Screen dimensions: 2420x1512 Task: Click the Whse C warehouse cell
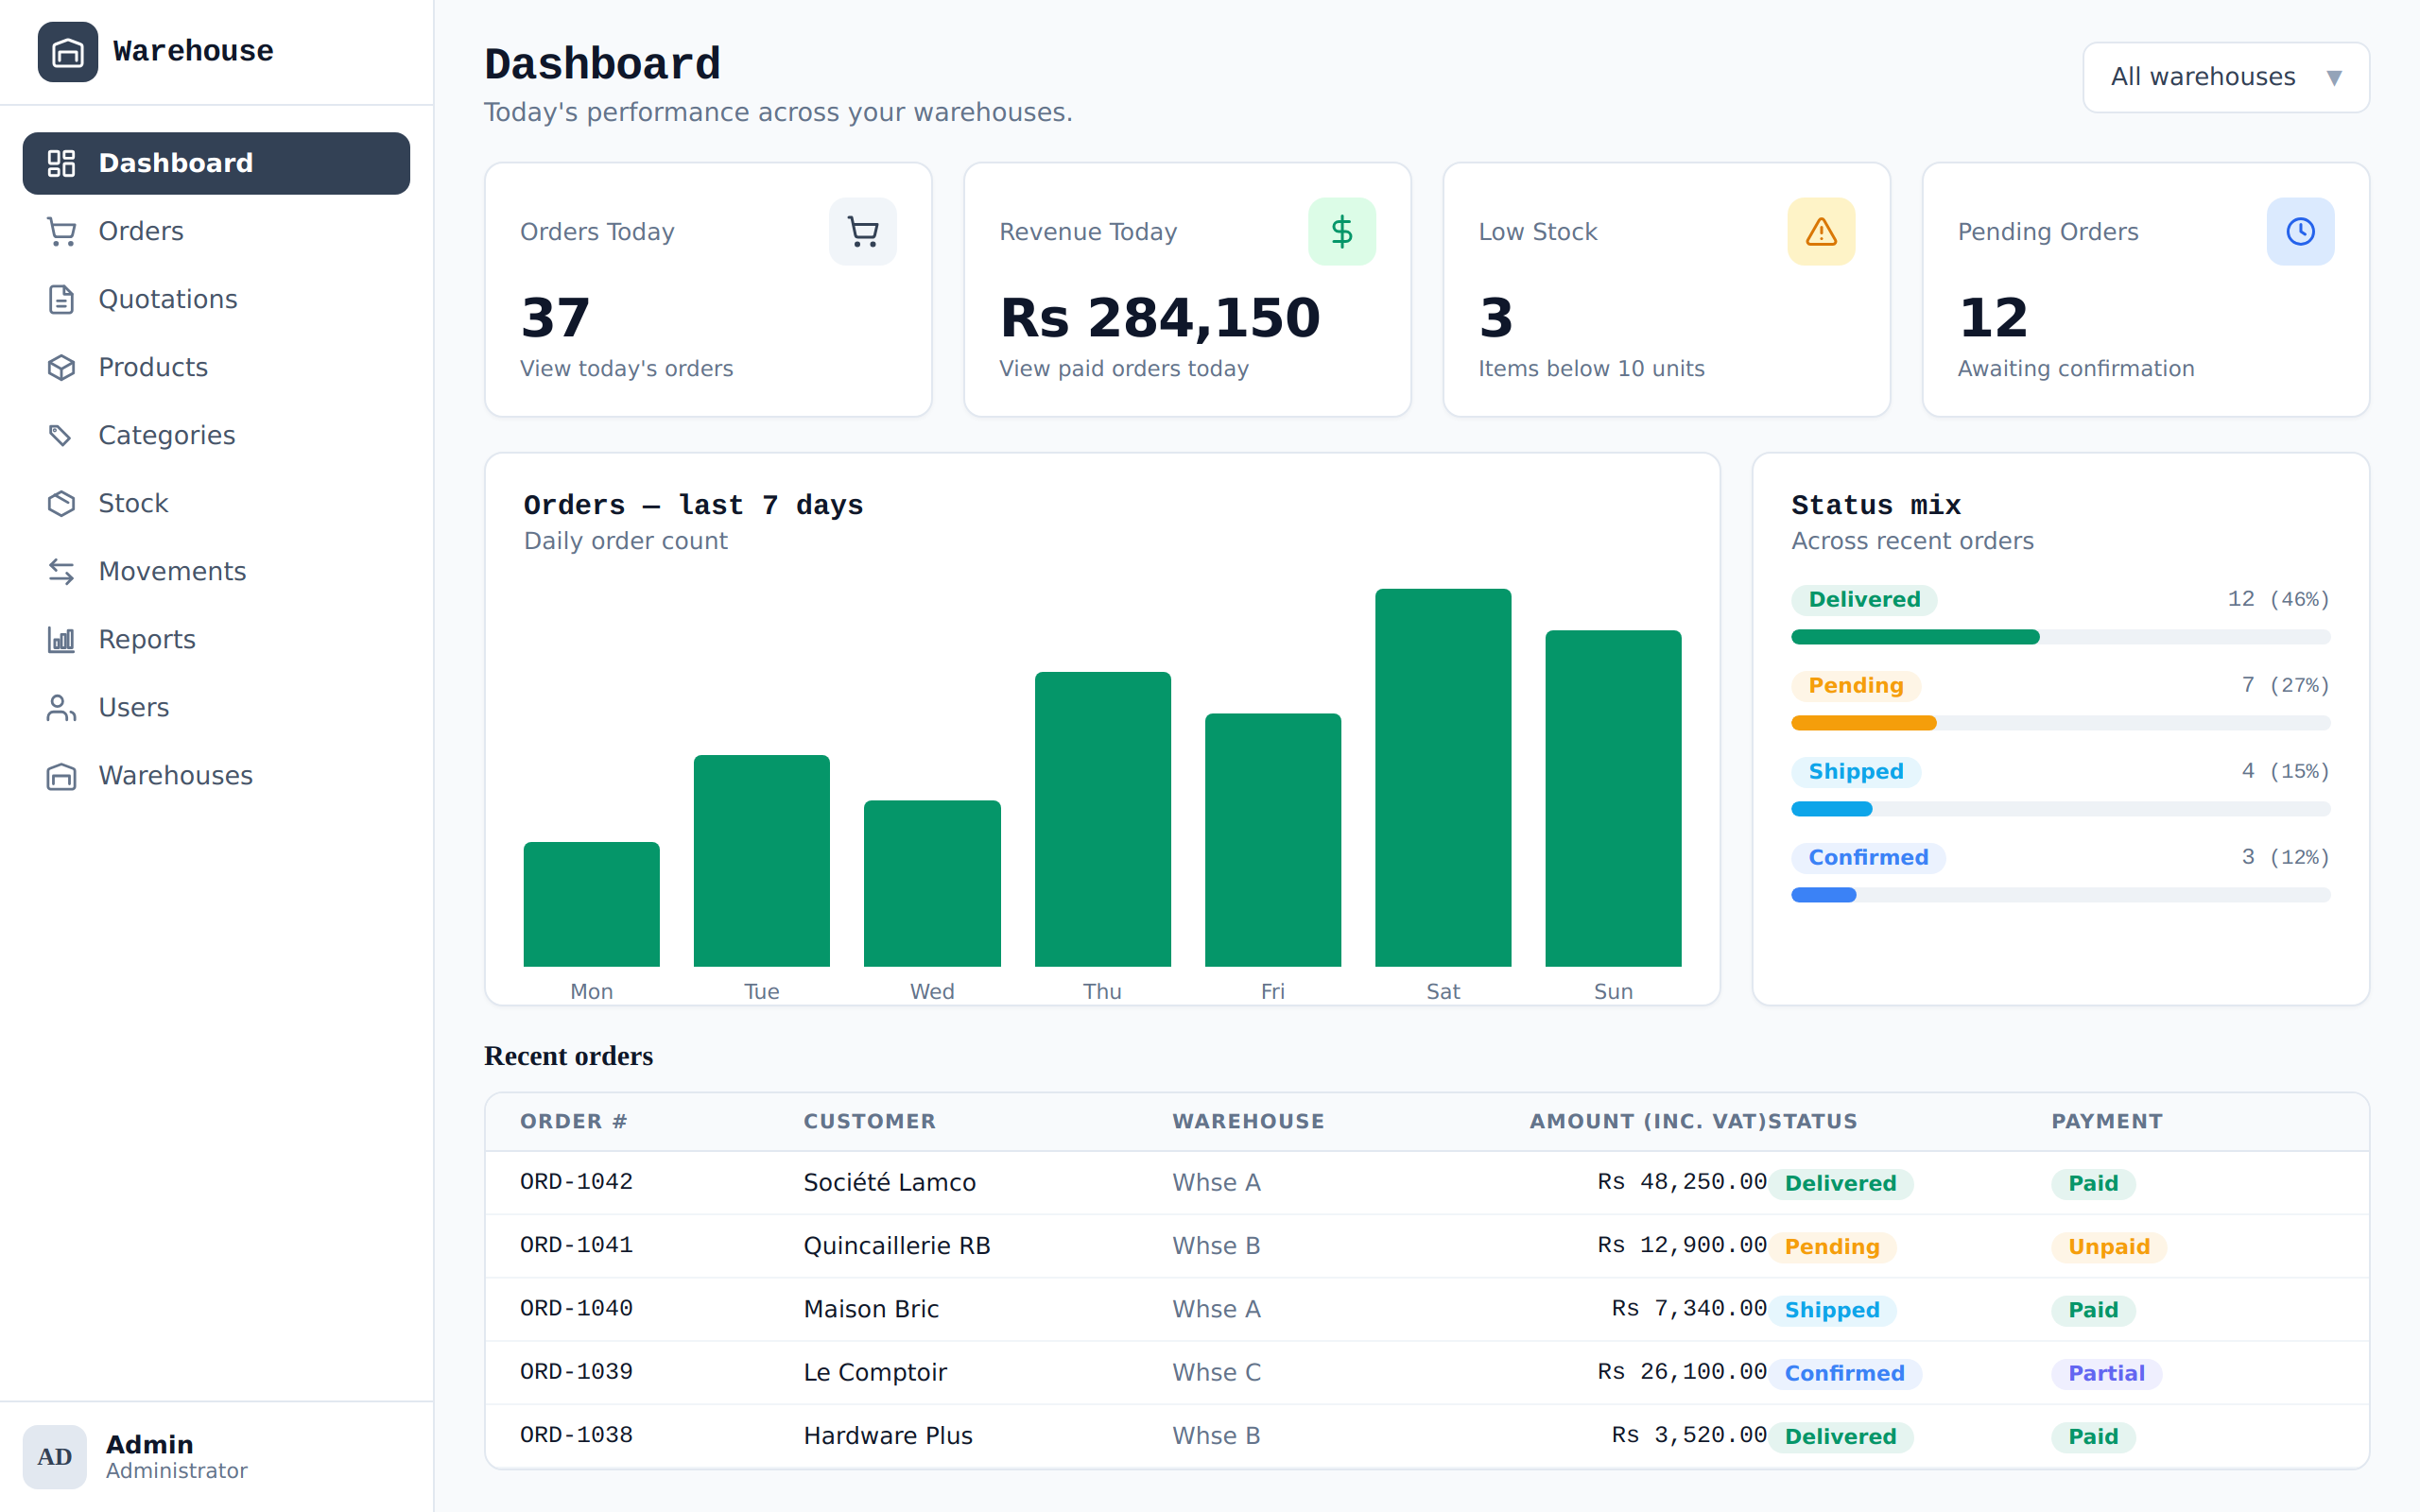point(1216,1372)
